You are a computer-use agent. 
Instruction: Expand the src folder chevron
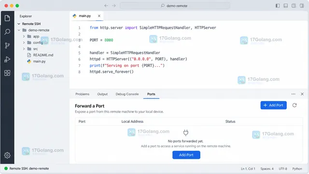click(24, 49)
